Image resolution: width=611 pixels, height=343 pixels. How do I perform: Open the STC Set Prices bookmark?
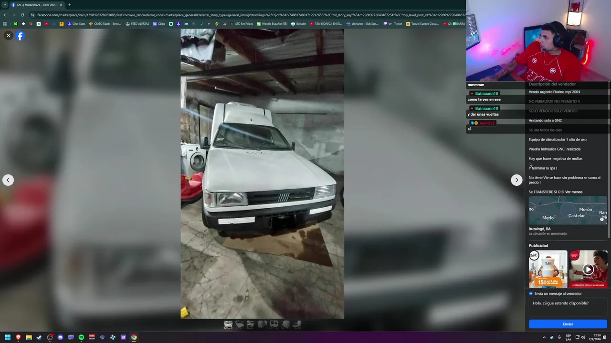[x=242, y=24]
